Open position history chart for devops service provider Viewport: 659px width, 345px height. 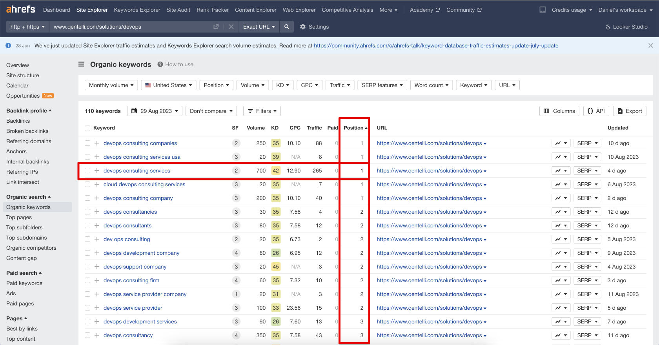pyautogui.click(x=561, y=308)
